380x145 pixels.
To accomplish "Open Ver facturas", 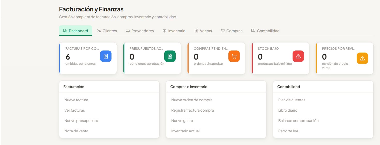I will (74, 110).
